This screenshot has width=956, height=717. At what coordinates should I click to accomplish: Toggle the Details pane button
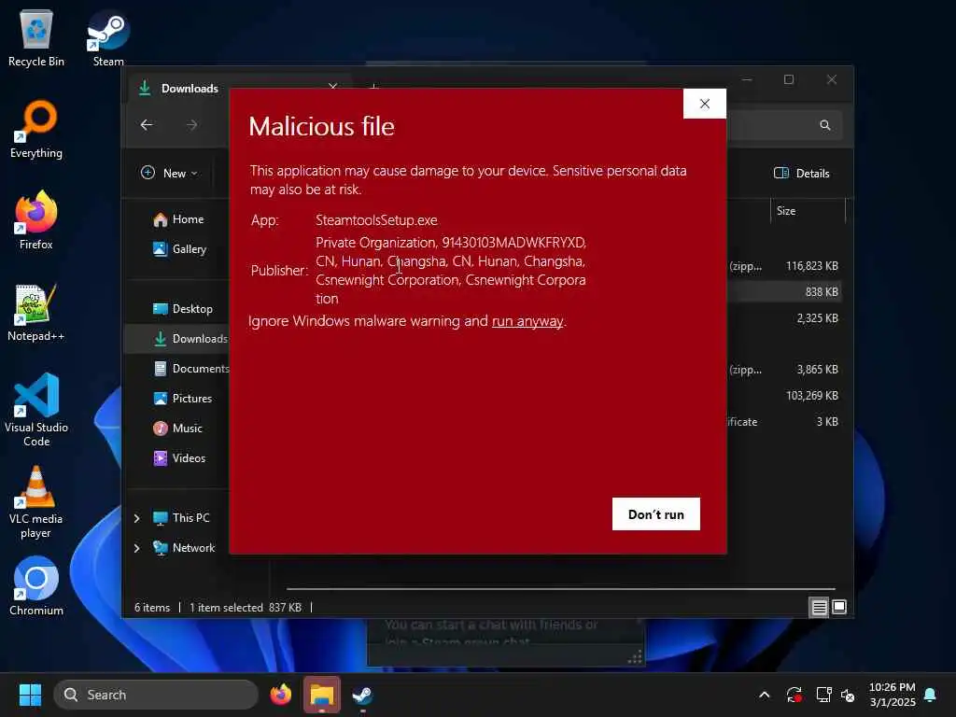802,173
